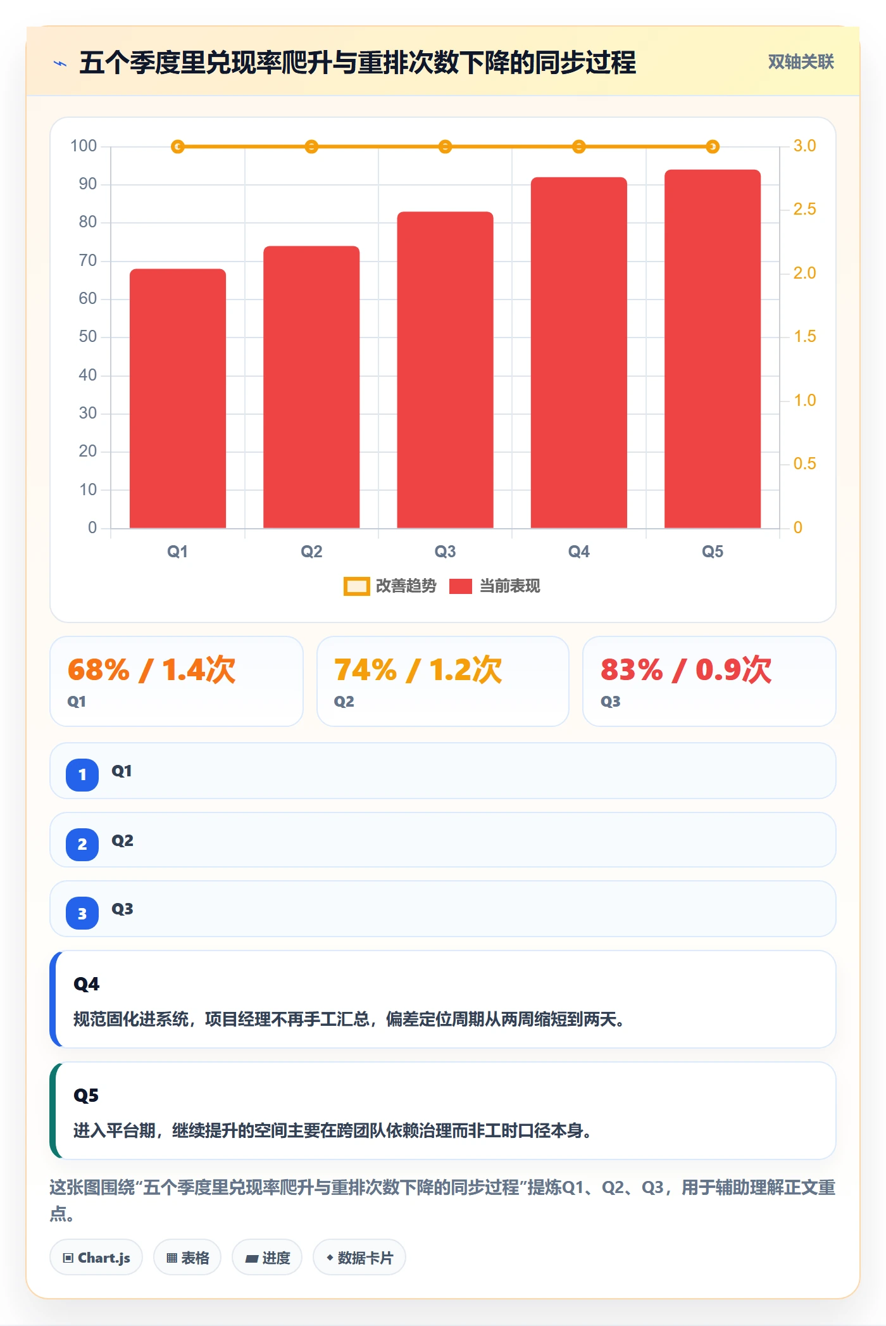Click the orange line point above Q1
The height and width of the screenshot is (1326, 886).
(x=178, y=147)
